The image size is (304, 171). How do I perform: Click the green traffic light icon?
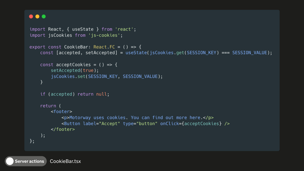point(44,16)
